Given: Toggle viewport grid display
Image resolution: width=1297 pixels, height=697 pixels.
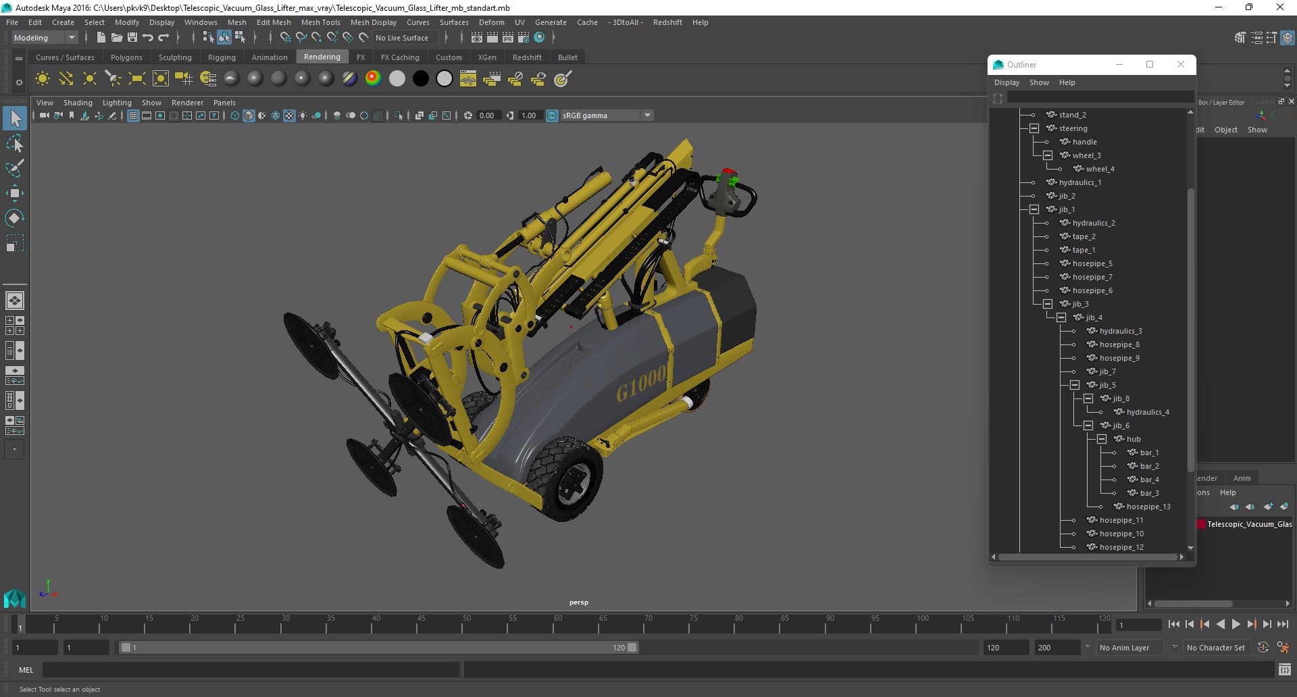Looking at the screenshot, I should [x=133, y=115].
